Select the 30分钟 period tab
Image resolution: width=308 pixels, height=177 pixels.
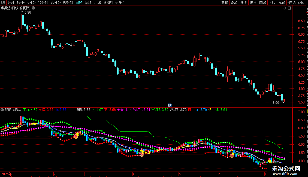pos(55,2)
